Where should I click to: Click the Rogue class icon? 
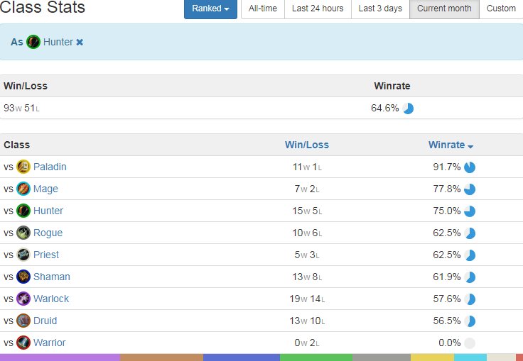pyautogui.click(x=23, y=233)
